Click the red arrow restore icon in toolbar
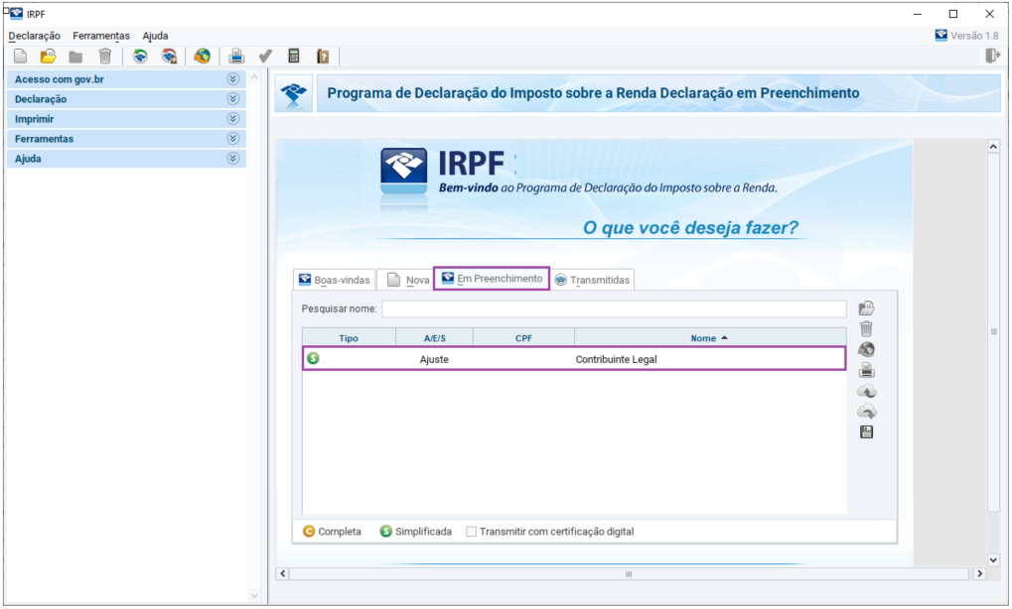Screen dimensions: 1012x609 click(169, 57)
